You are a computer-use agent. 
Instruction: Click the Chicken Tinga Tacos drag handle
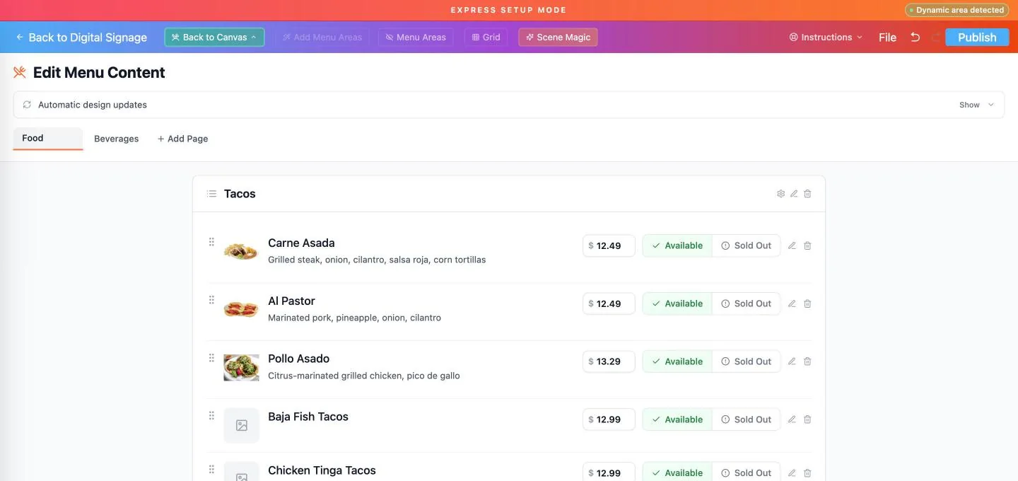tap(211, 470)
